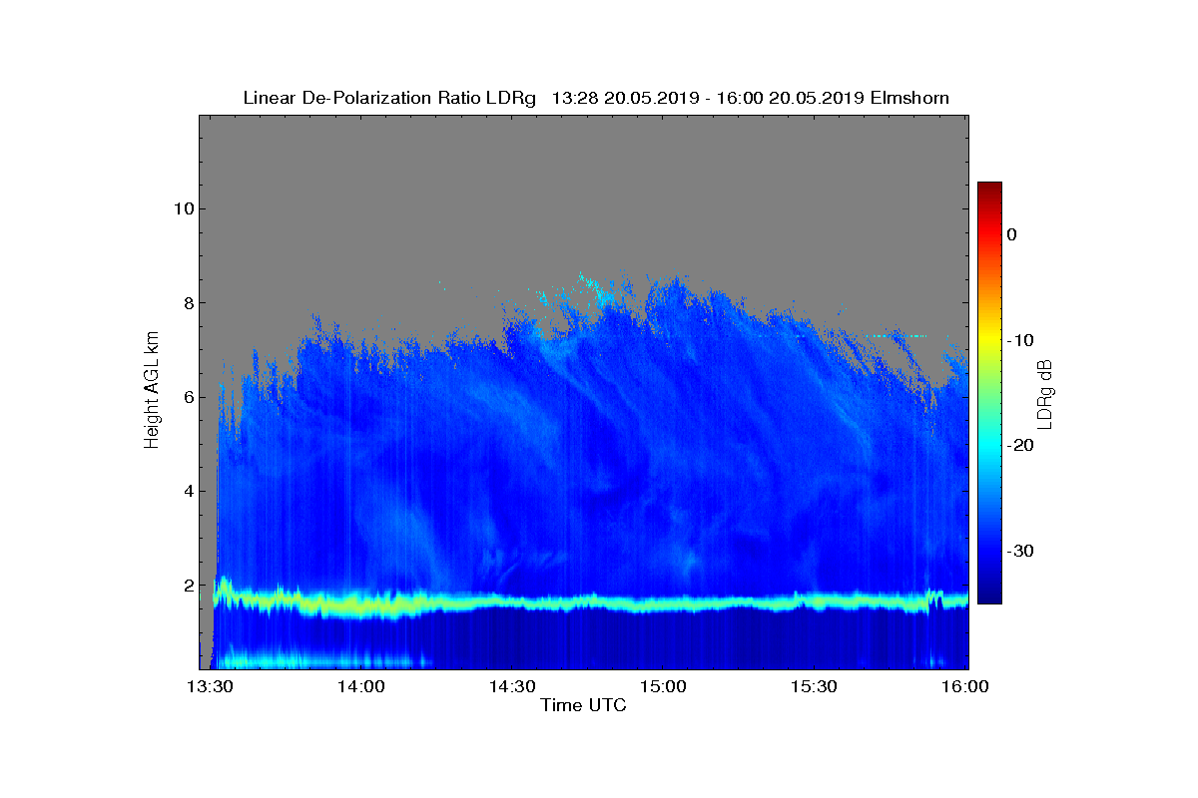Select the 15:00 time axis label
Image resolution: width=1198 pixels, height=798 pixels.
tap(662, 686)
